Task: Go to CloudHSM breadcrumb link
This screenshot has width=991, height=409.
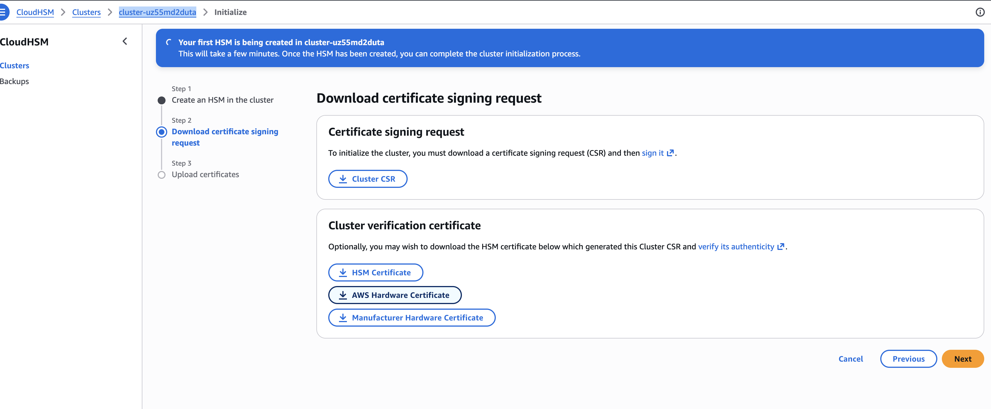Action: 35,12
